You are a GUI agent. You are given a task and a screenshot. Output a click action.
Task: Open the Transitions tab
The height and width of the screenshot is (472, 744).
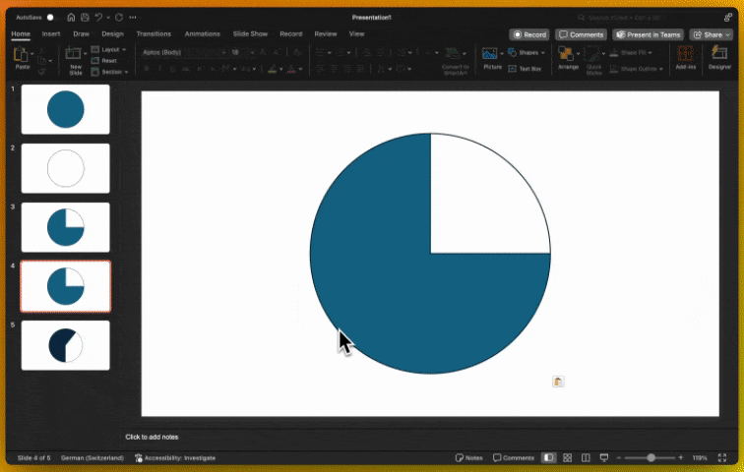(154, 33)
